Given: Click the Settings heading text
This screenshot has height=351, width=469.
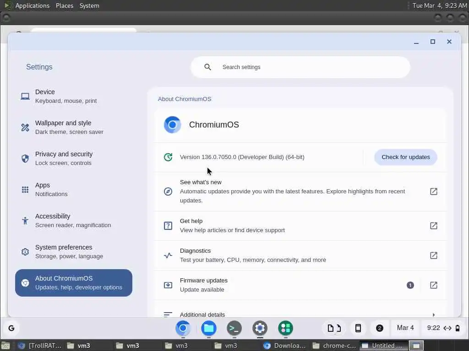Looking at the screenshot, I should [x=39, y=67].
